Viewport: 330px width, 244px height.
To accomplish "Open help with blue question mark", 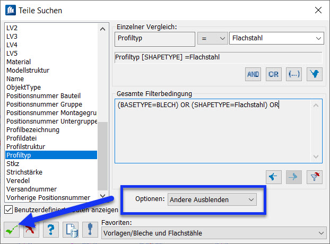I will 51,230.
